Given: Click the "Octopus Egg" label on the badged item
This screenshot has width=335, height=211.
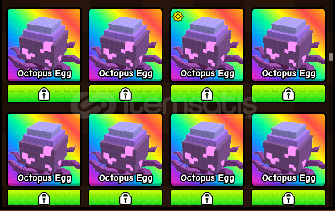Looking at the screenshot, I should pos(207,74).
